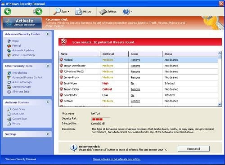Click Activate Ultimate protection button
This screenshot has height=165, width=225.
[22, 23]
